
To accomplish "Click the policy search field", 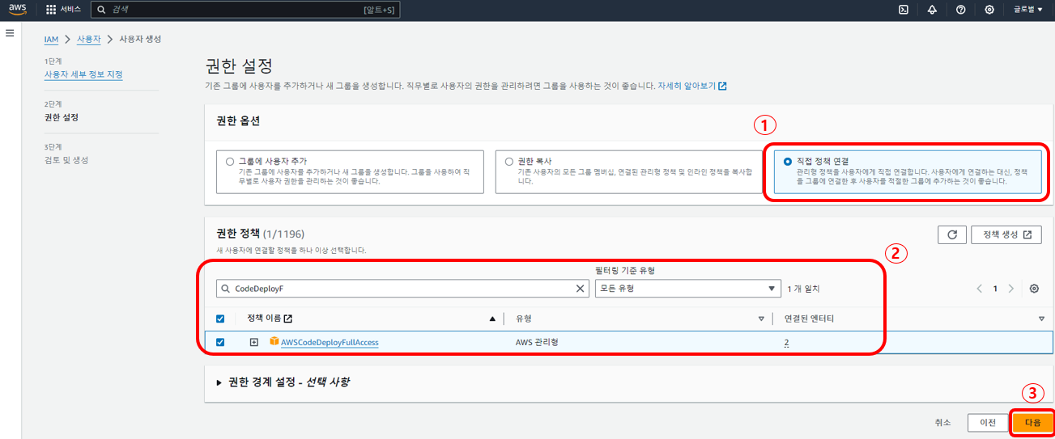I will click(x=402, y=289).
